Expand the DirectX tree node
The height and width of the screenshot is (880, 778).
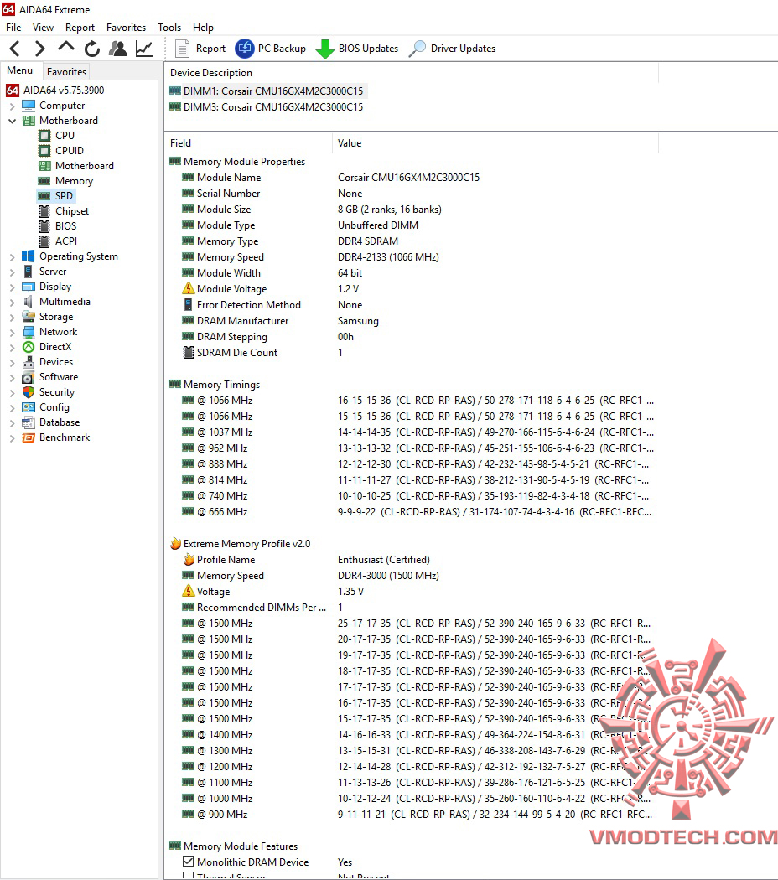pos(12,348)
